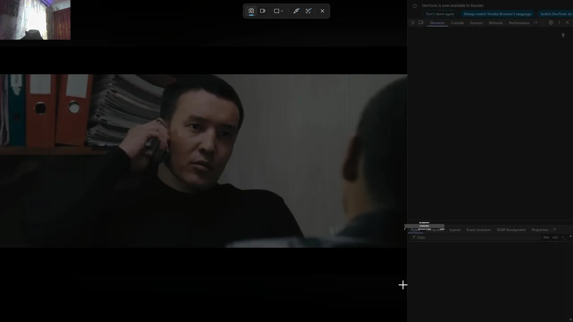573x322 pixels.
Task: Click the Switch DevTools to Russian button
Action: coord(555,14)
